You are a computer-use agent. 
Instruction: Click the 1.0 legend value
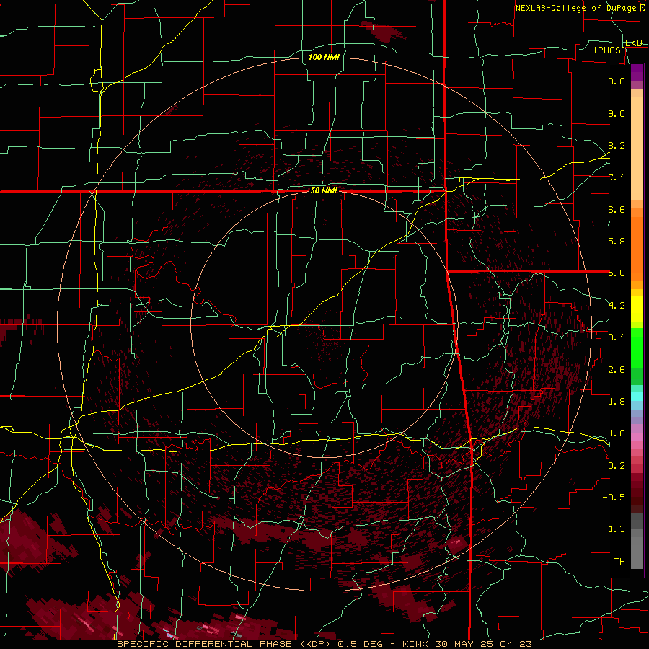(x=617, y=433)
